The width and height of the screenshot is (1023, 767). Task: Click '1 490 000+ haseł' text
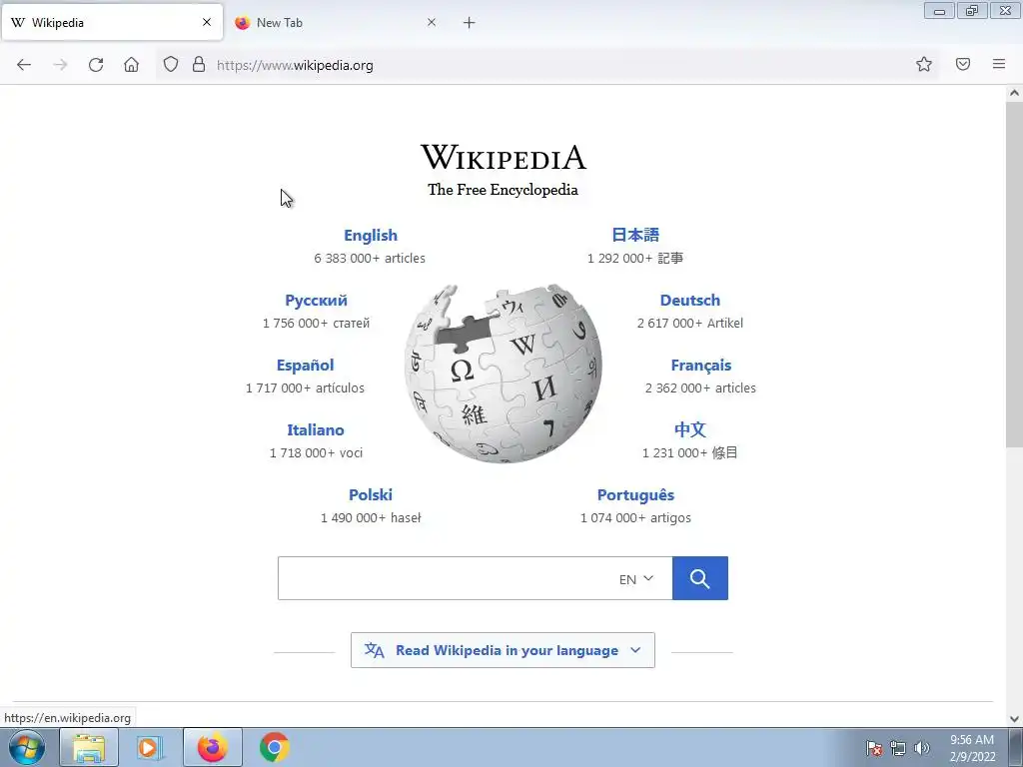(x=371, y=518)
